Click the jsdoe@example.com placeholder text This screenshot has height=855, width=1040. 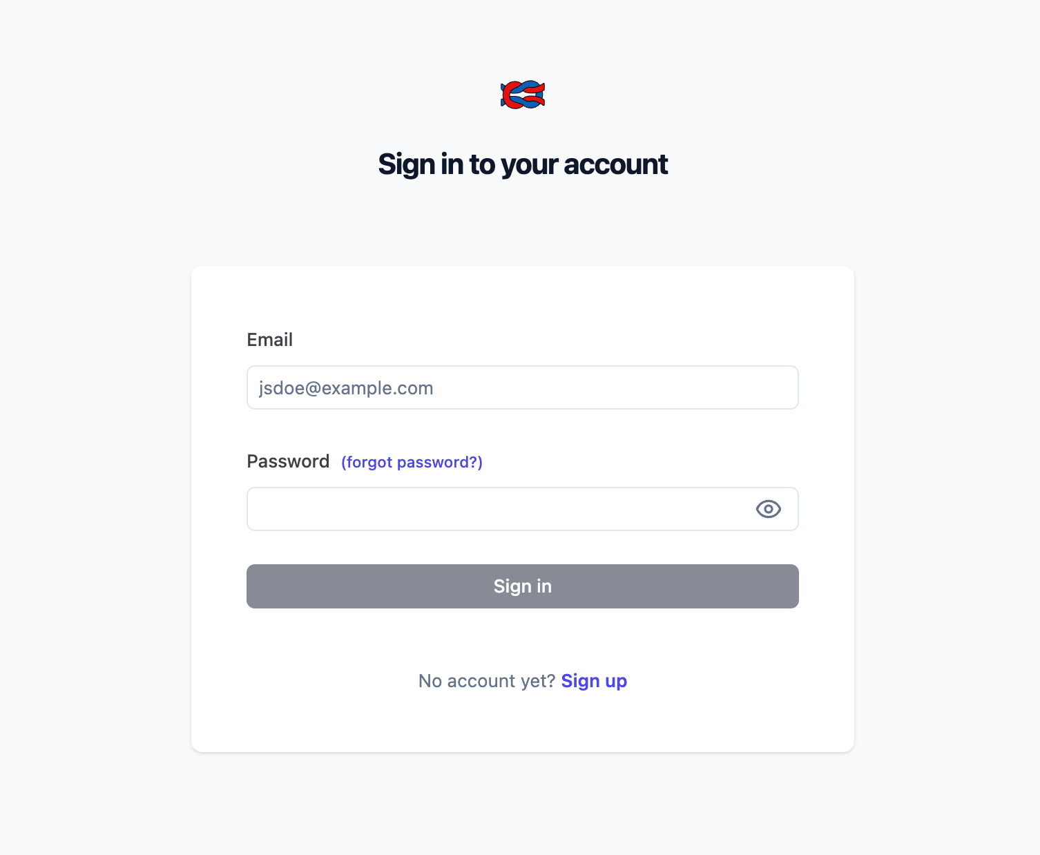click(x=346, y=388)
